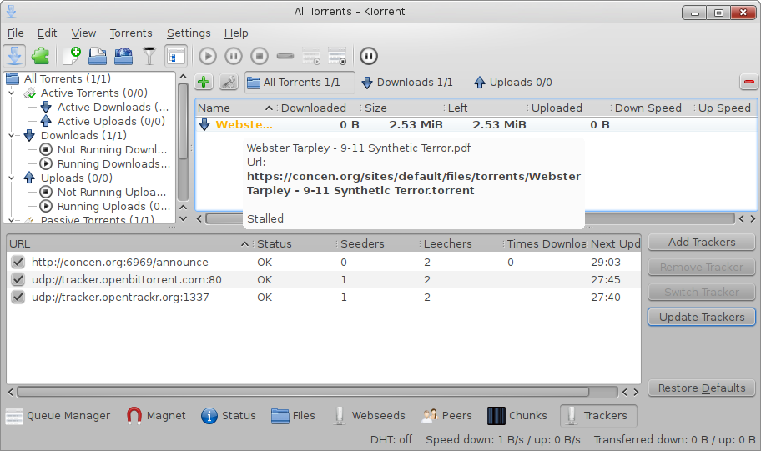Uncheck the tracker.opentrackr.org tracker checkbox
This screenshot has height=451, width=761.
[x=18, y=297]
